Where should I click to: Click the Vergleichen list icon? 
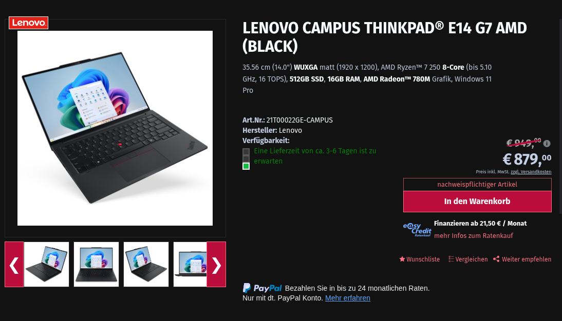pyautogui.click(x=451, y=259)
